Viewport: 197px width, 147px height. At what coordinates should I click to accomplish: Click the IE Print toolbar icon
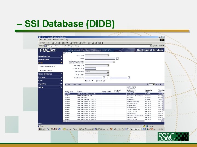point(93,43)
